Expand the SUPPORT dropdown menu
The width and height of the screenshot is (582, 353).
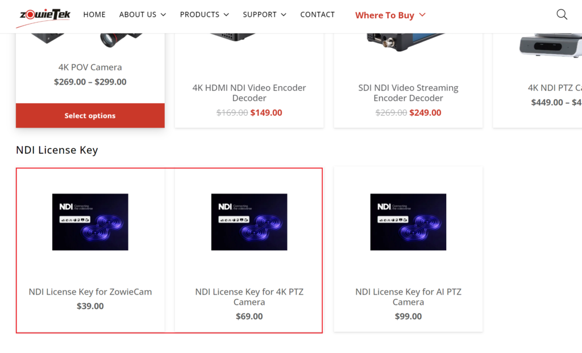264,15
